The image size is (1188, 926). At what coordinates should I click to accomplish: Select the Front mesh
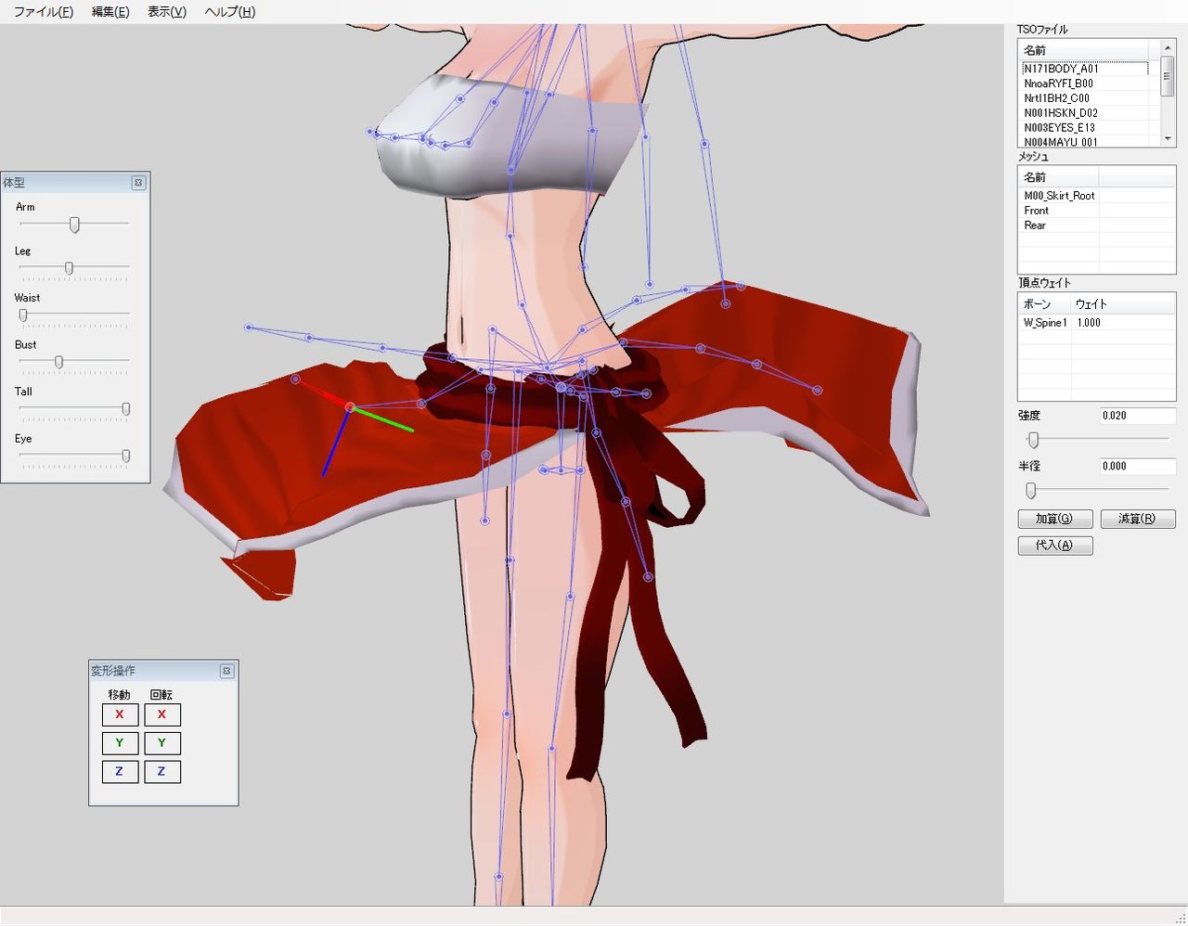tap(1036, 211)
